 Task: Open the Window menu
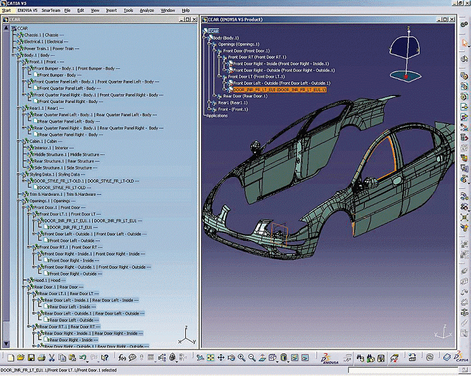click(x=168, y=10)
